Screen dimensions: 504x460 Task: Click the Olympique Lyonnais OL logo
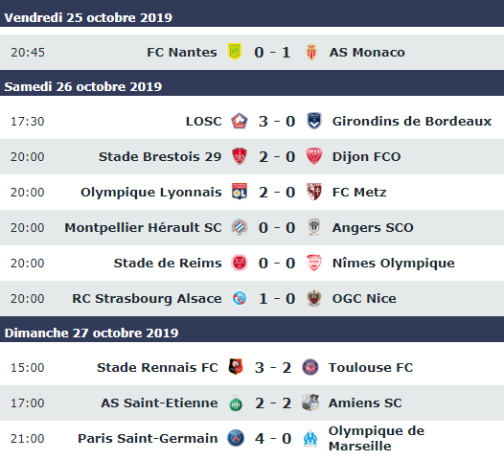(x=240, y=192)
